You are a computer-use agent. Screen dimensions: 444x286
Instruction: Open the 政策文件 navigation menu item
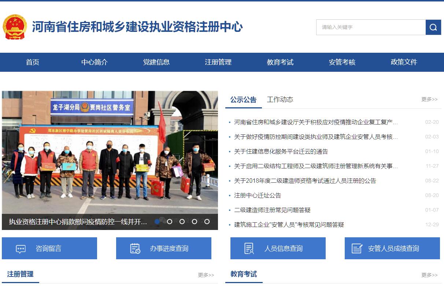click(404, 62)
